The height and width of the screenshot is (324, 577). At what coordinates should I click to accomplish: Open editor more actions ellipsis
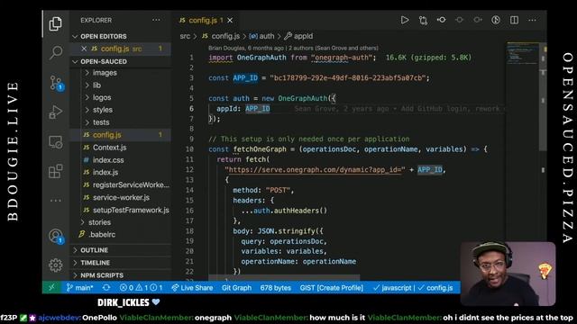pyautogui.click(x=532, y=20)
